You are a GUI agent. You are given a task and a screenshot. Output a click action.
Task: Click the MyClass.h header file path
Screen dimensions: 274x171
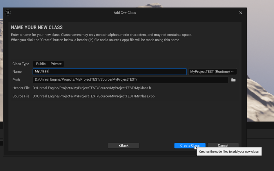pyautogui.click(x=92, y=88)
